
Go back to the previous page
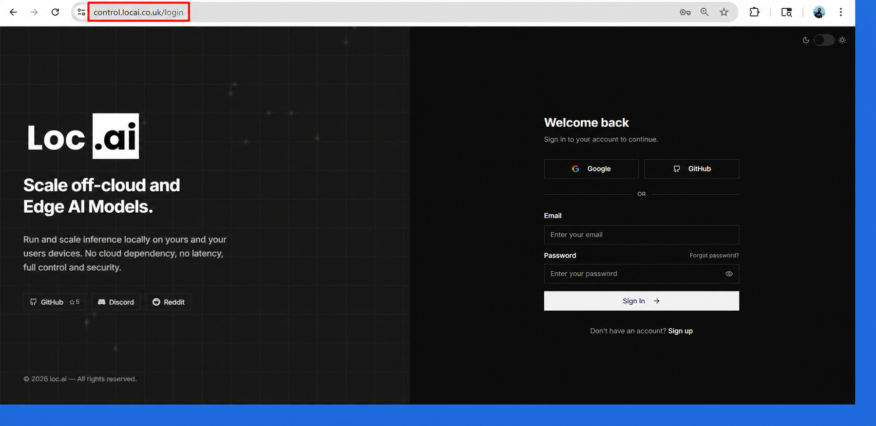click(13, 12)
